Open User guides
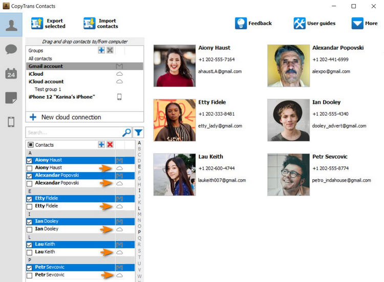This screenshot has width=384, height=282. (x=314, y=24)
